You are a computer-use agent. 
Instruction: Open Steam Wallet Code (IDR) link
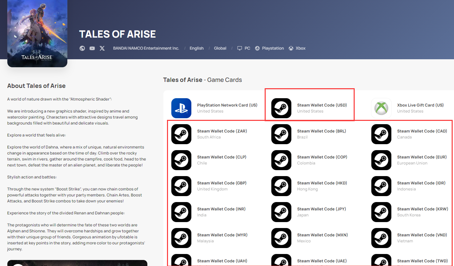[x=421, y=183]
